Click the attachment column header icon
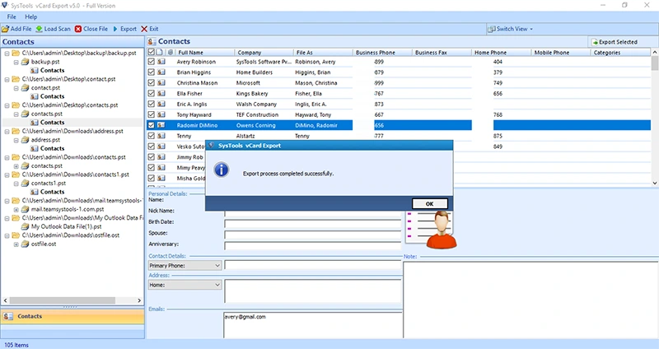Image resolution: width=659 pixels, height=349 pixels. pos(171,53)
